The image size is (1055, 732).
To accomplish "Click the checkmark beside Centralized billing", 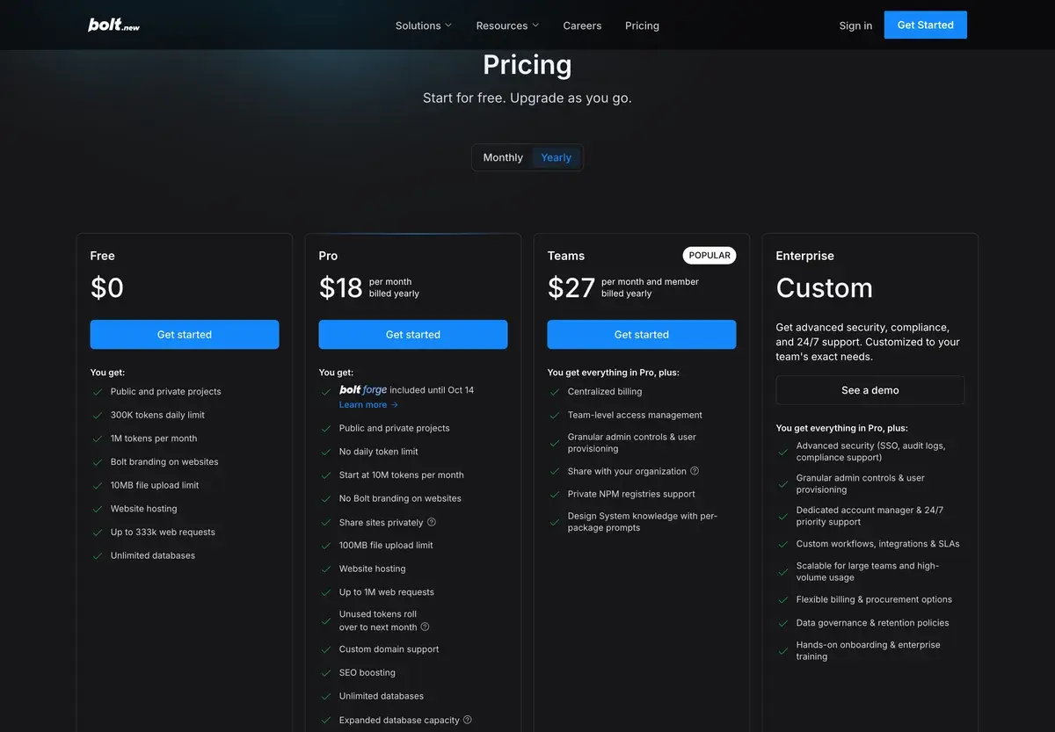I will point(555,392).
